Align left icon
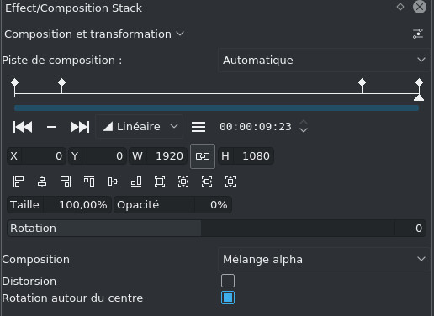Viewport: 434px width, 316px height. 19,182
